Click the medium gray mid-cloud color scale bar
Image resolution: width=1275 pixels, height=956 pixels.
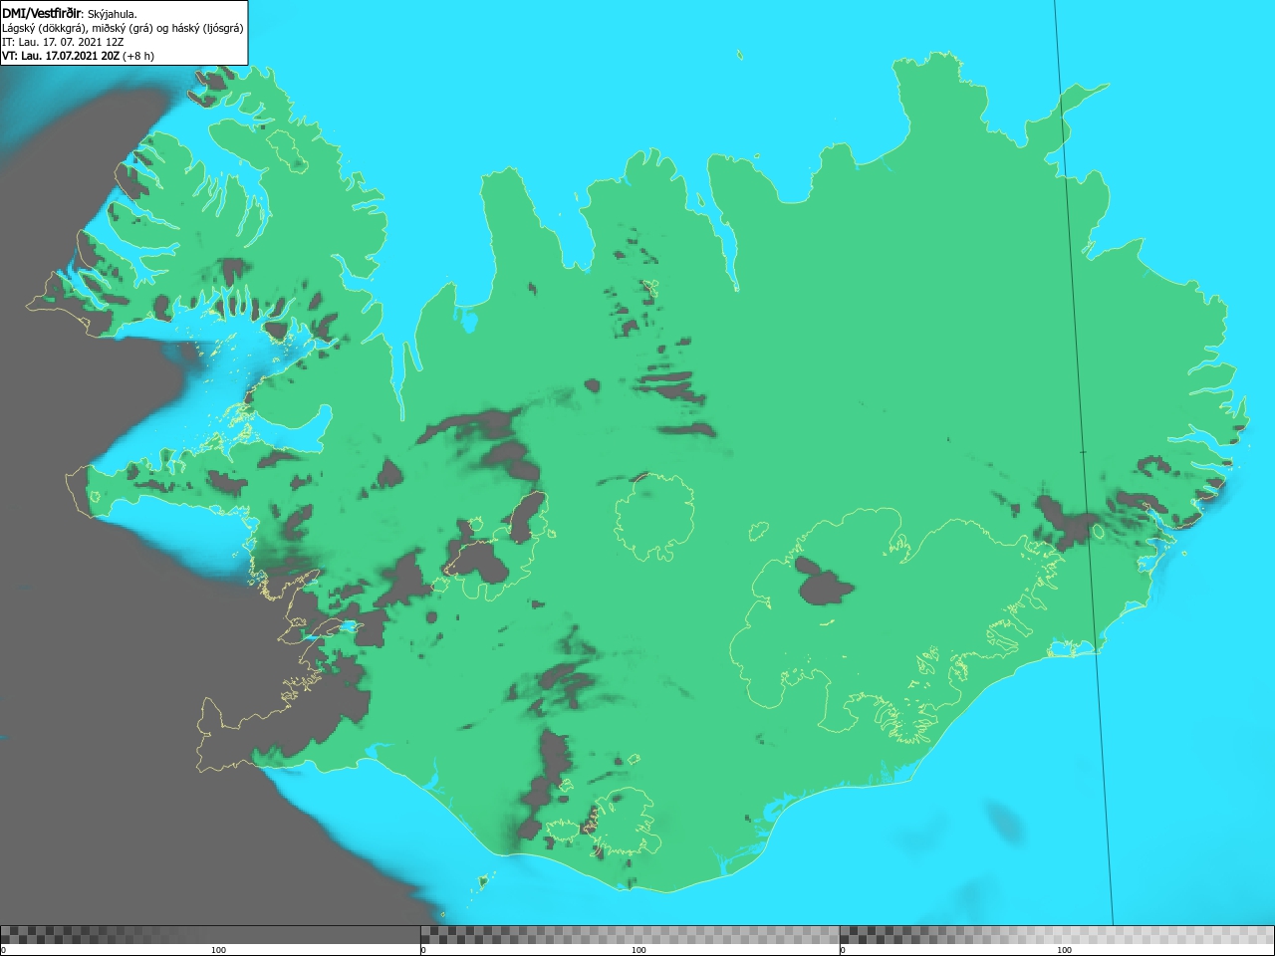[630, 935]
